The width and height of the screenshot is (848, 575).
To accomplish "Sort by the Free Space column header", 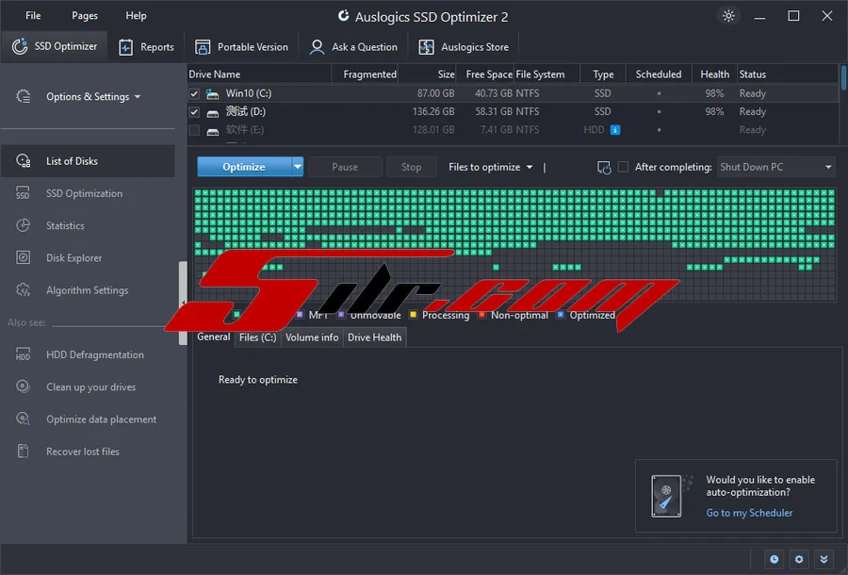I will [x=485, y=74].
